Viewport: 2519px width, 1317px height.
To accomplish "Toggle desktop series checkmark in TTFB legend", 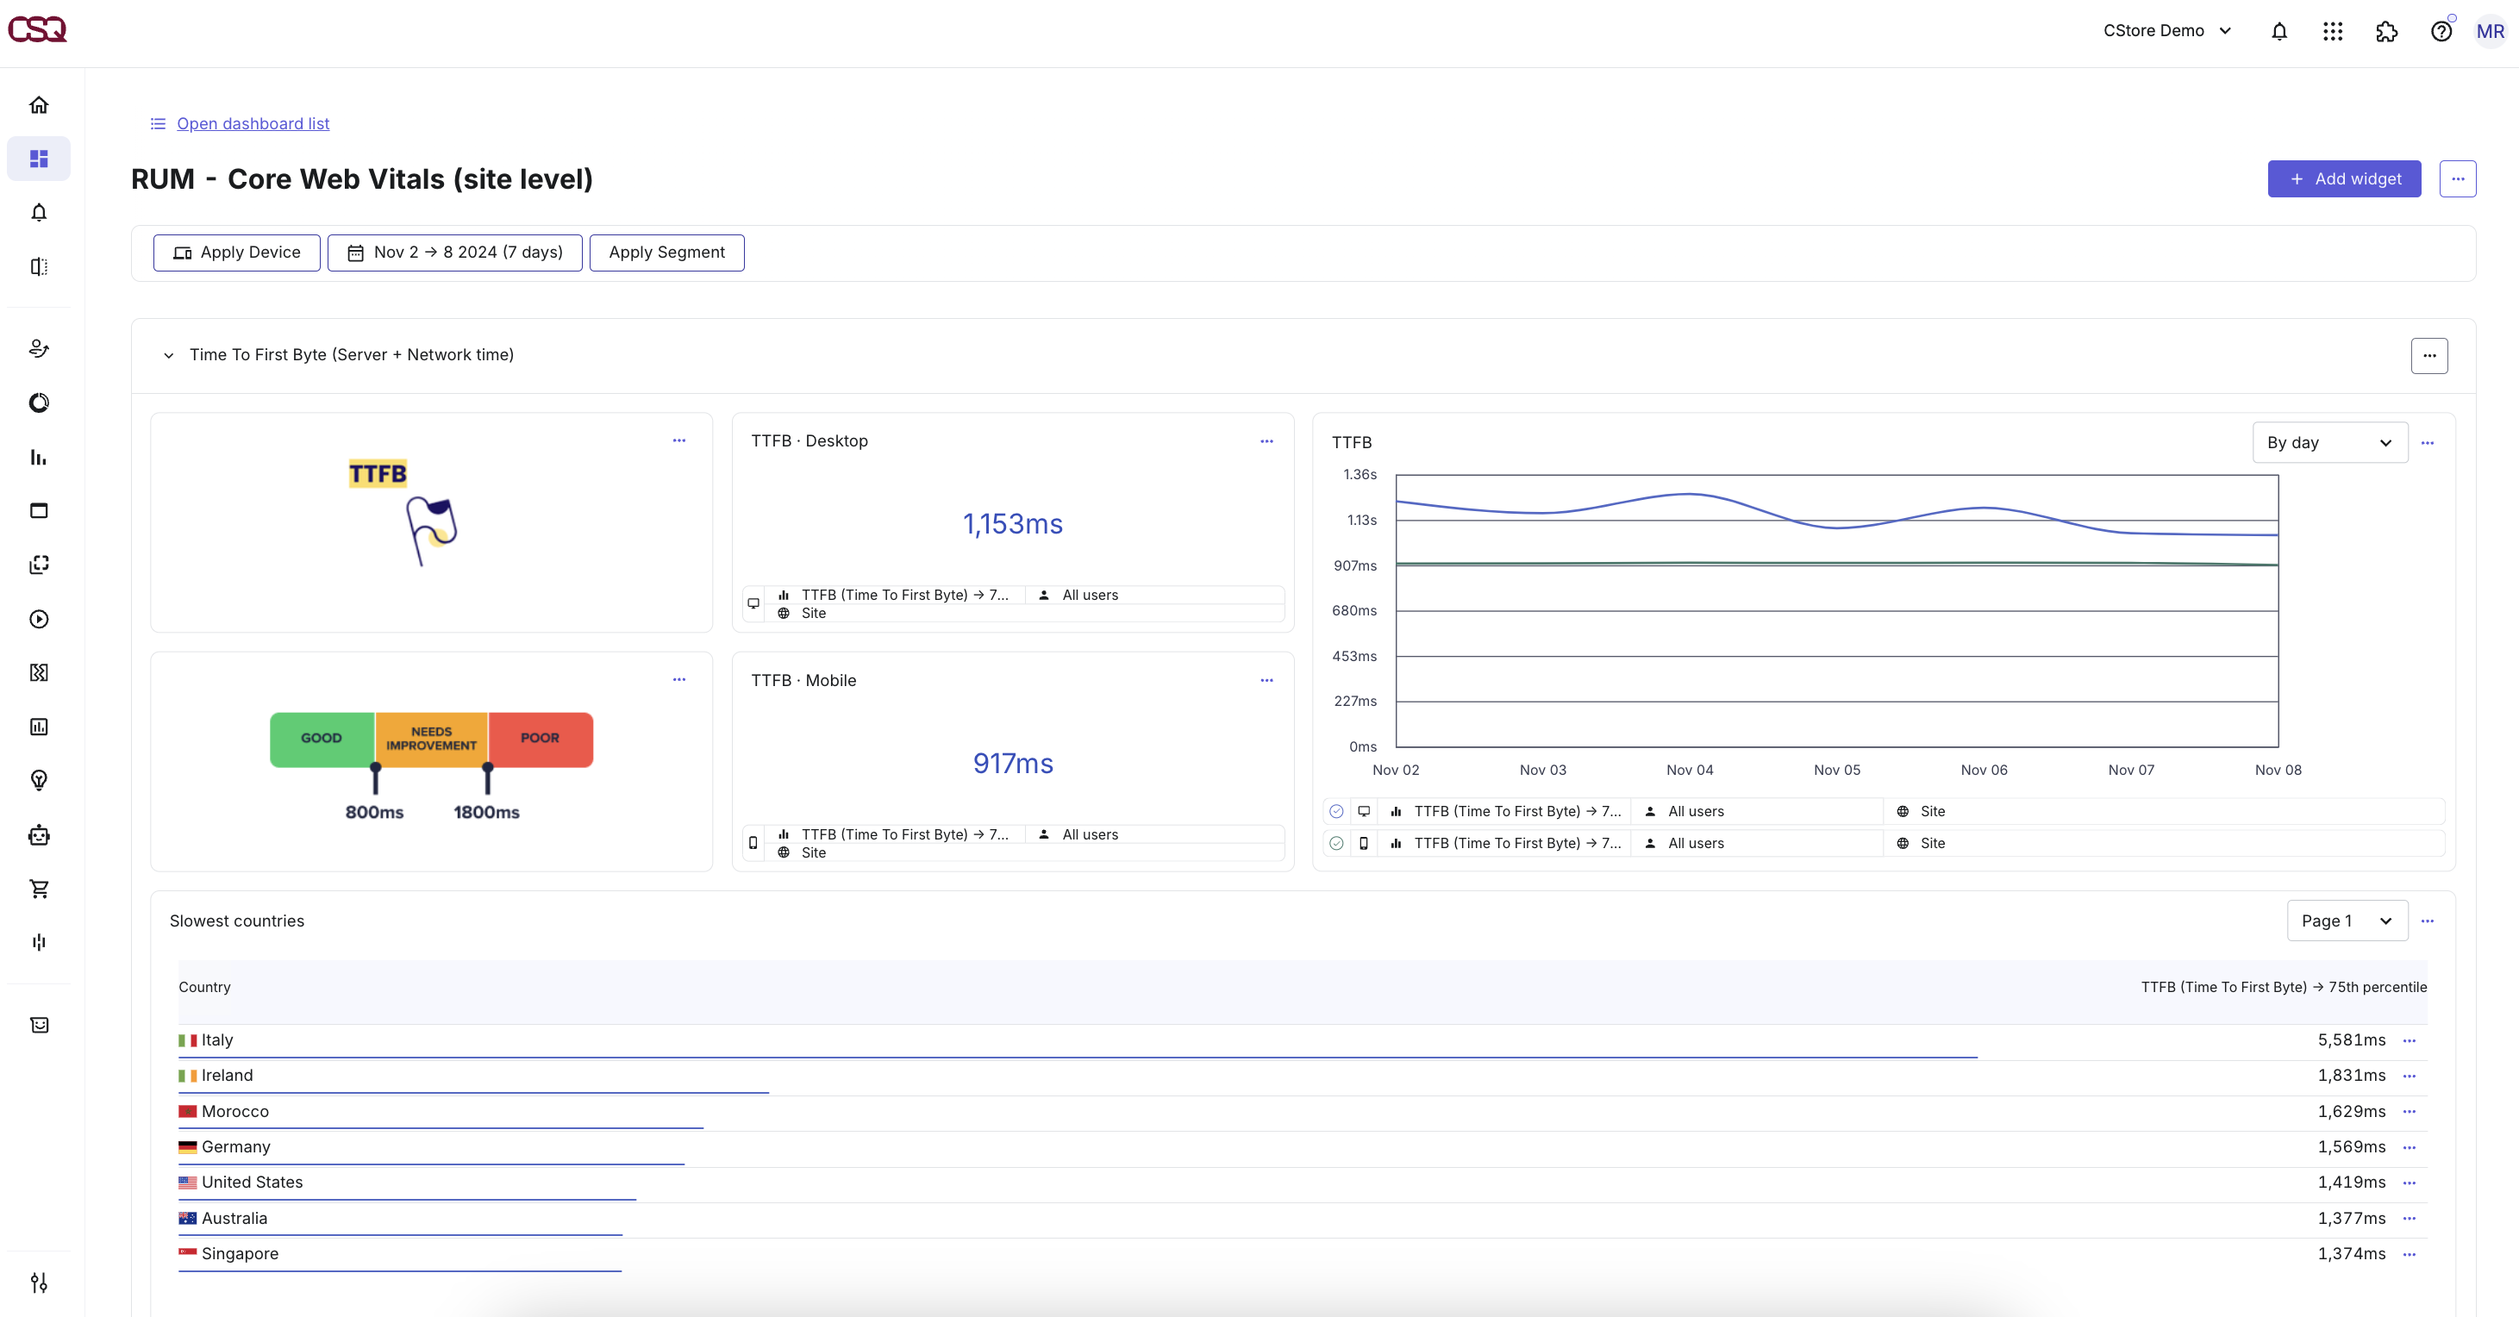I will pos(1337,812).
